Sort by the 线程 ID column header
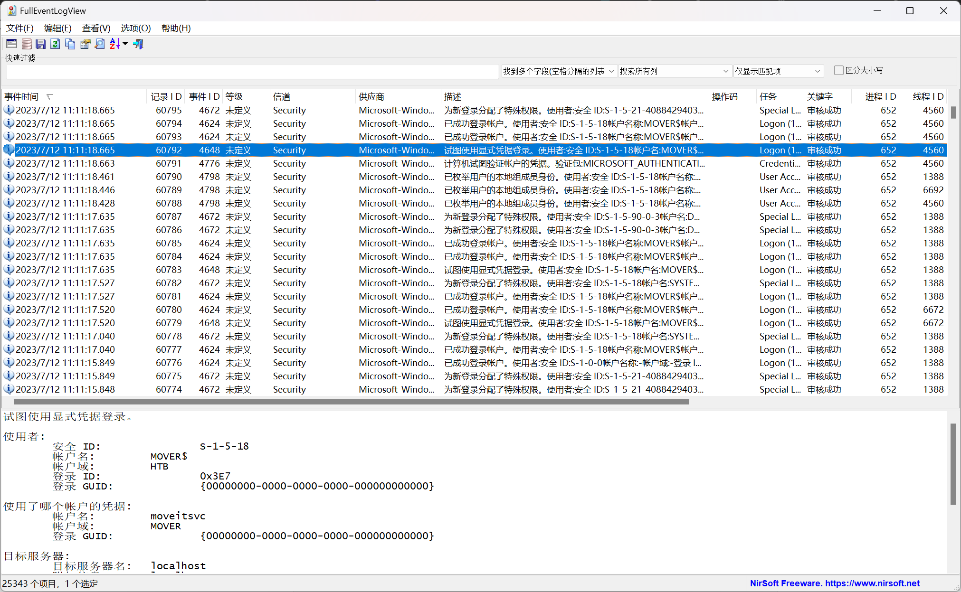Viewport: 961px width, 592px height. (x=923, y=97)
